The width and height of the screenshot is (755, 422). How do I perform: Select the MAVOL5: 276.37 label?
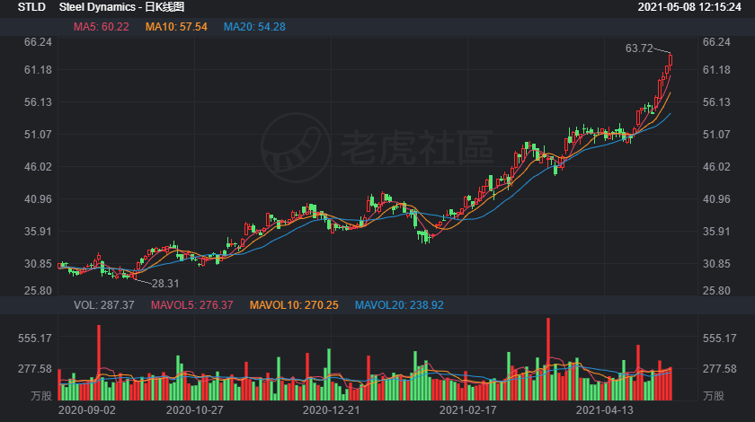(x=191, y=305)
